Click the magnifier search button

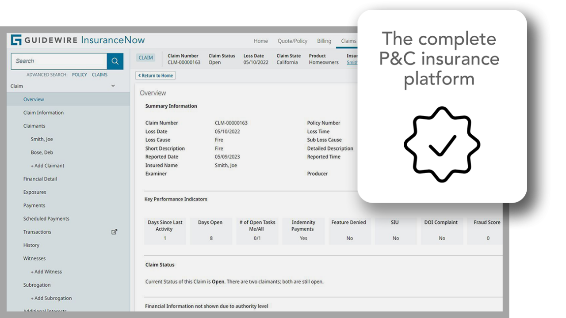click(115, 61)
